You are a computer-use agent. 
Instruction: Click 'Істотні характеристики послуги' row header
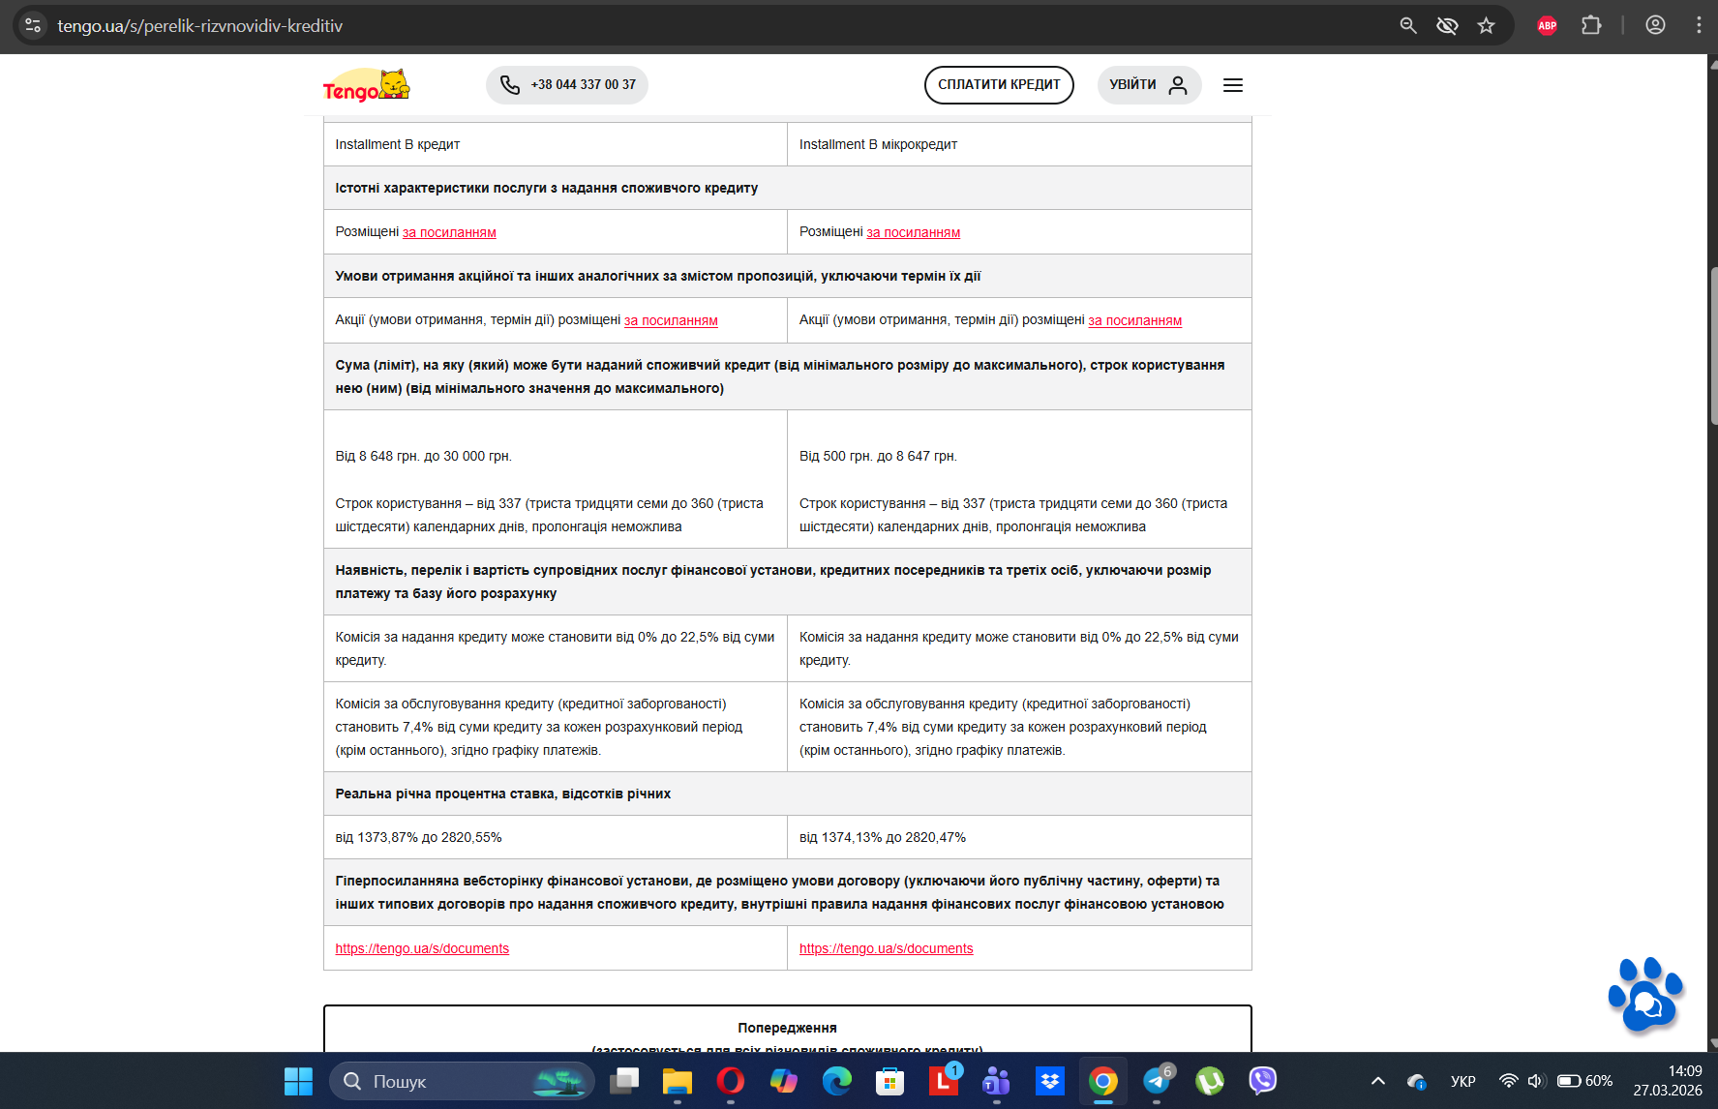click(788, 188)
